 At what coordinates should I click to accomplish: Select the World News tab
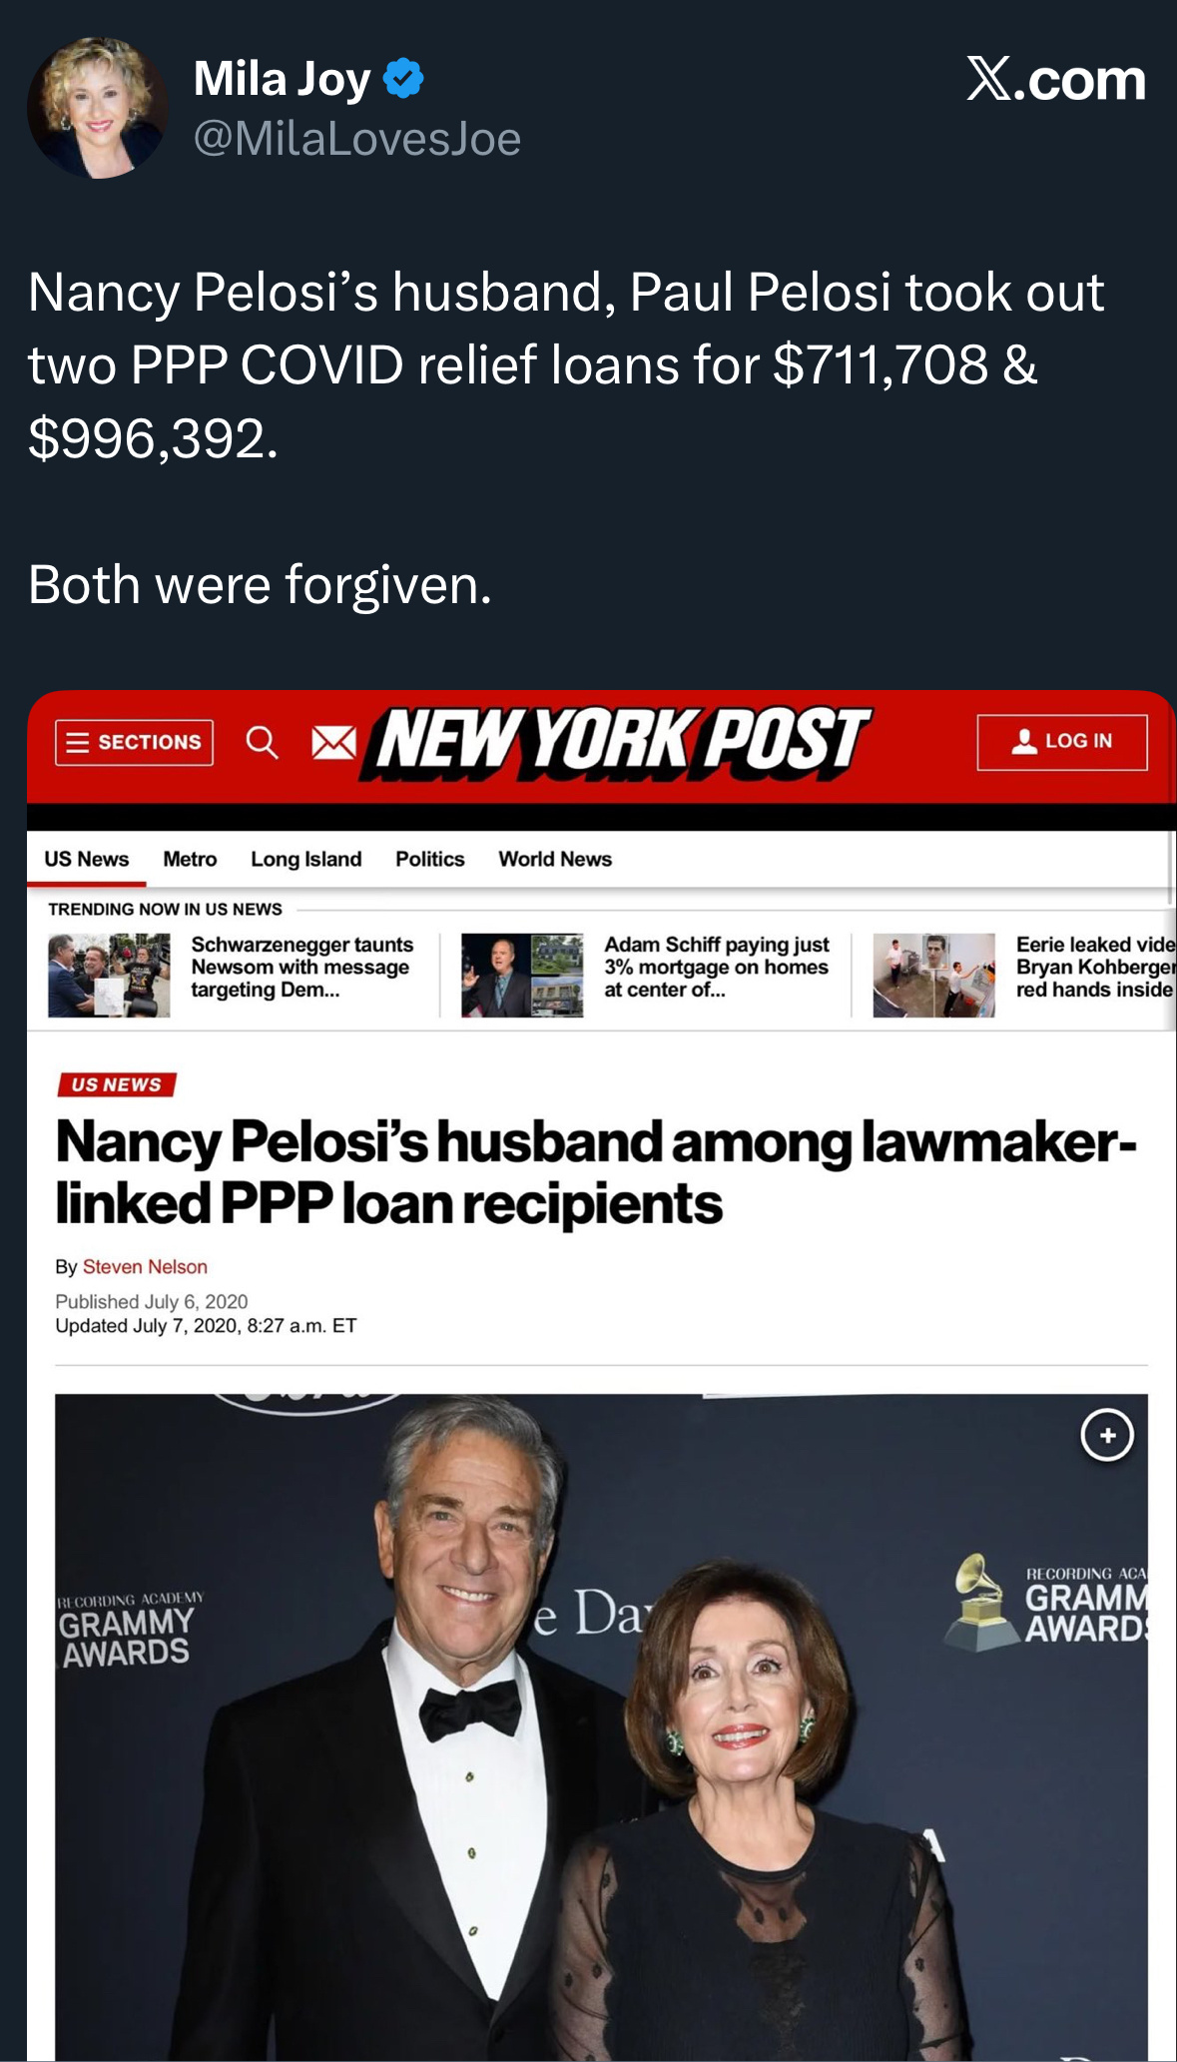tap(555, 859)
